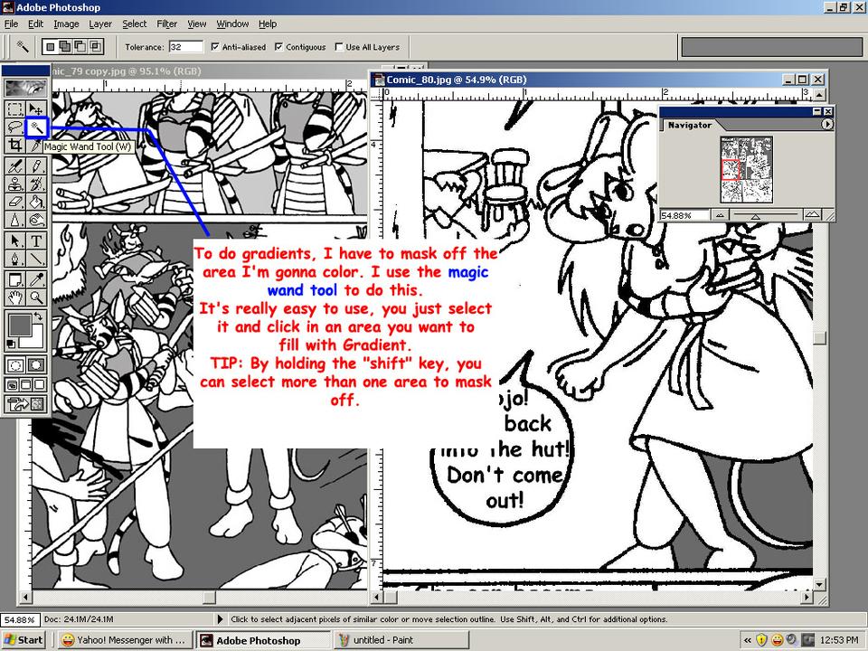868x651 pixels.
Task: Select the History Brush tool
Action: point(36,184)
